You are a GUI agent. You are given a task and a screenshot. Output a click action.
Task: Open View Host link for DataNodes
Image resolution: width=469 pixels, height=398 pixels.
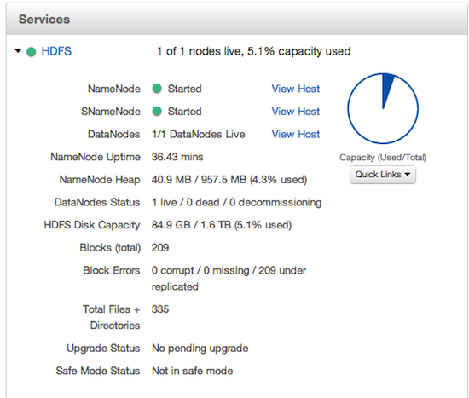point(296,135)
